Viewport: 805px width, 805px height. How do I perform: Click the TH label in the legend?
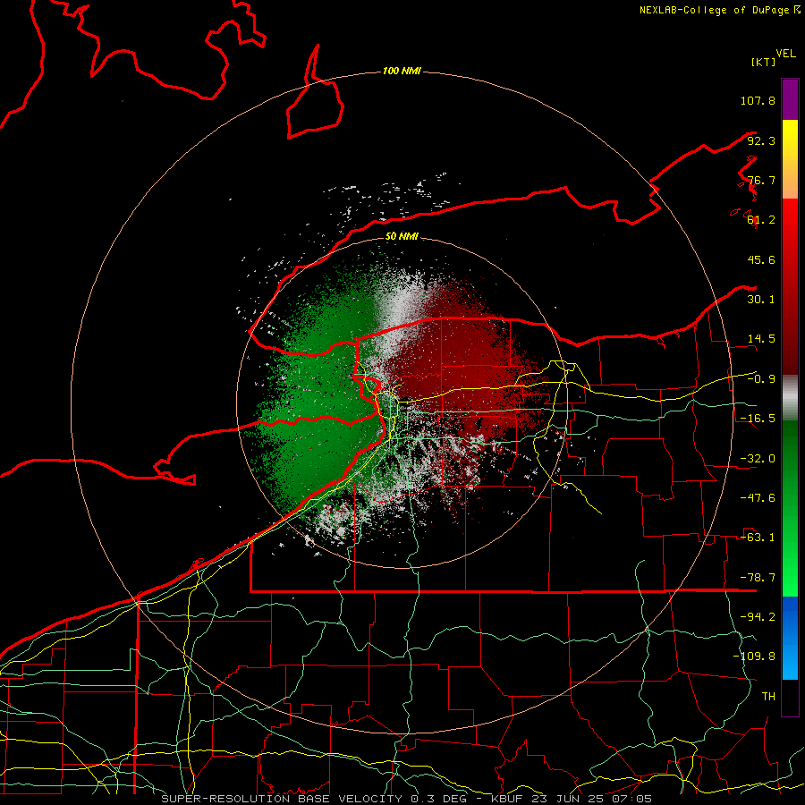[768, 697]
